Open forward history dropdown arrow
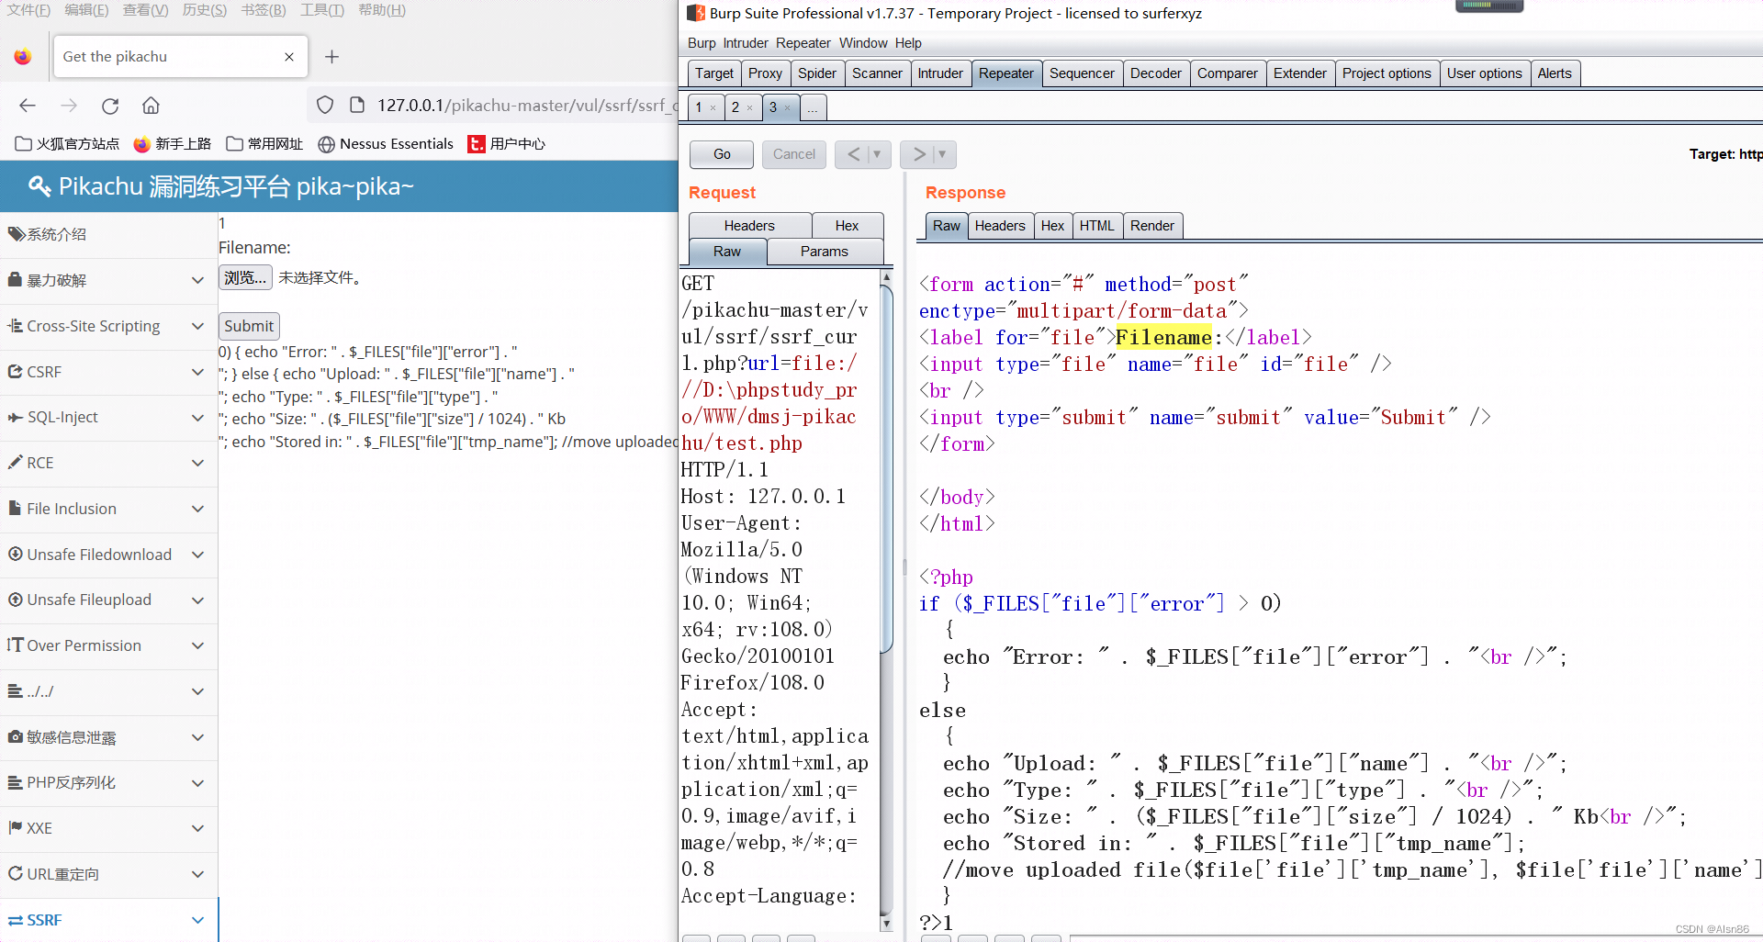The image size is (1763, 942). [942, 154]
